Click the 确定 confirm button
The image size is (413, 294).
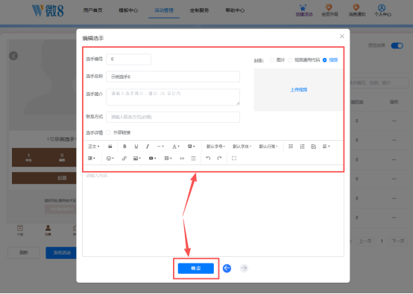coord(196,268)
